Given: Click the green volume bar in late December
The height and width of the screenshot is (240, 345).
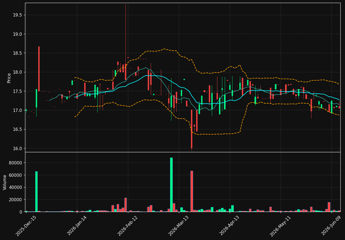Looking at the screenshot, I should tap(36, 191).
